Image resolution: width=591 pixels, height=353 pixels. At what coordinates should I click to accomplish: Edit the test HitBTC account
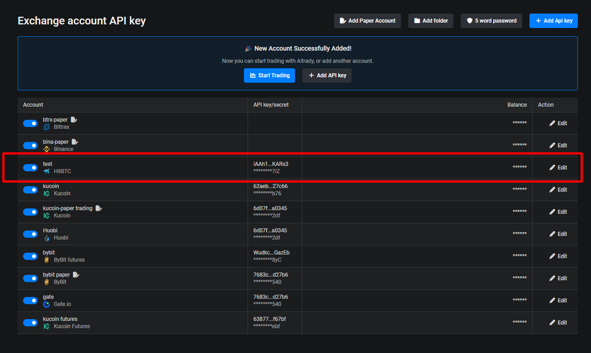558,168
